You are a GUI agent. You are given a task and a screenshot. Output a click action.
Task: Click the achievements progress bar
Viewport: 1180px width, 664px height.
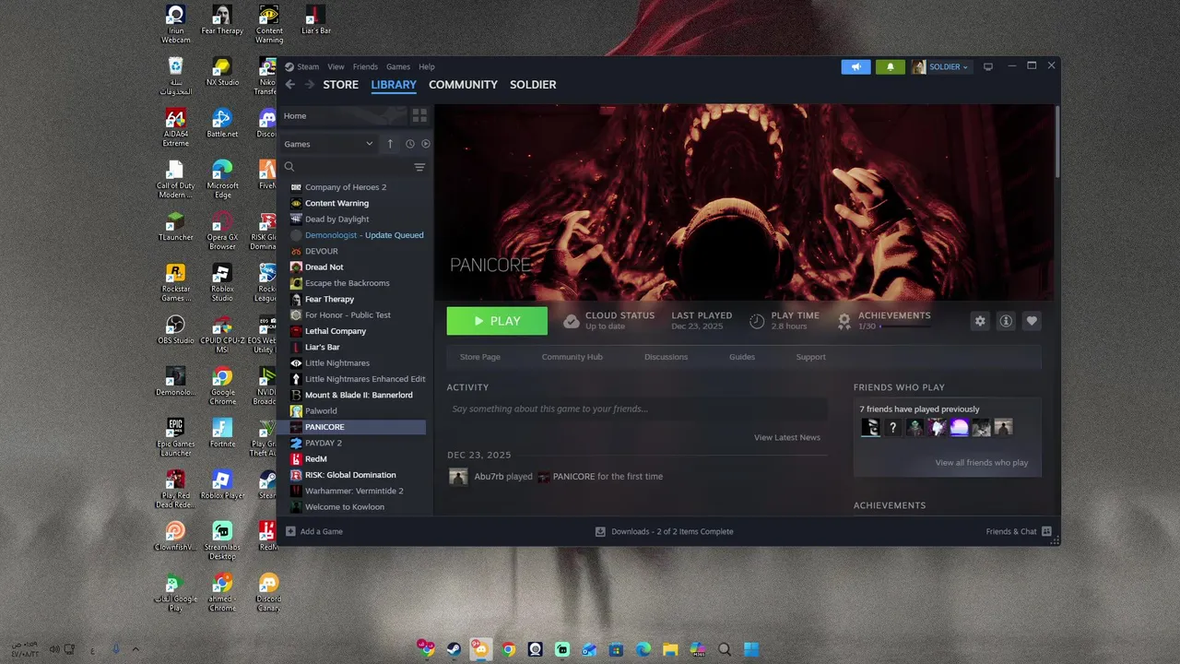coord(905,326)
